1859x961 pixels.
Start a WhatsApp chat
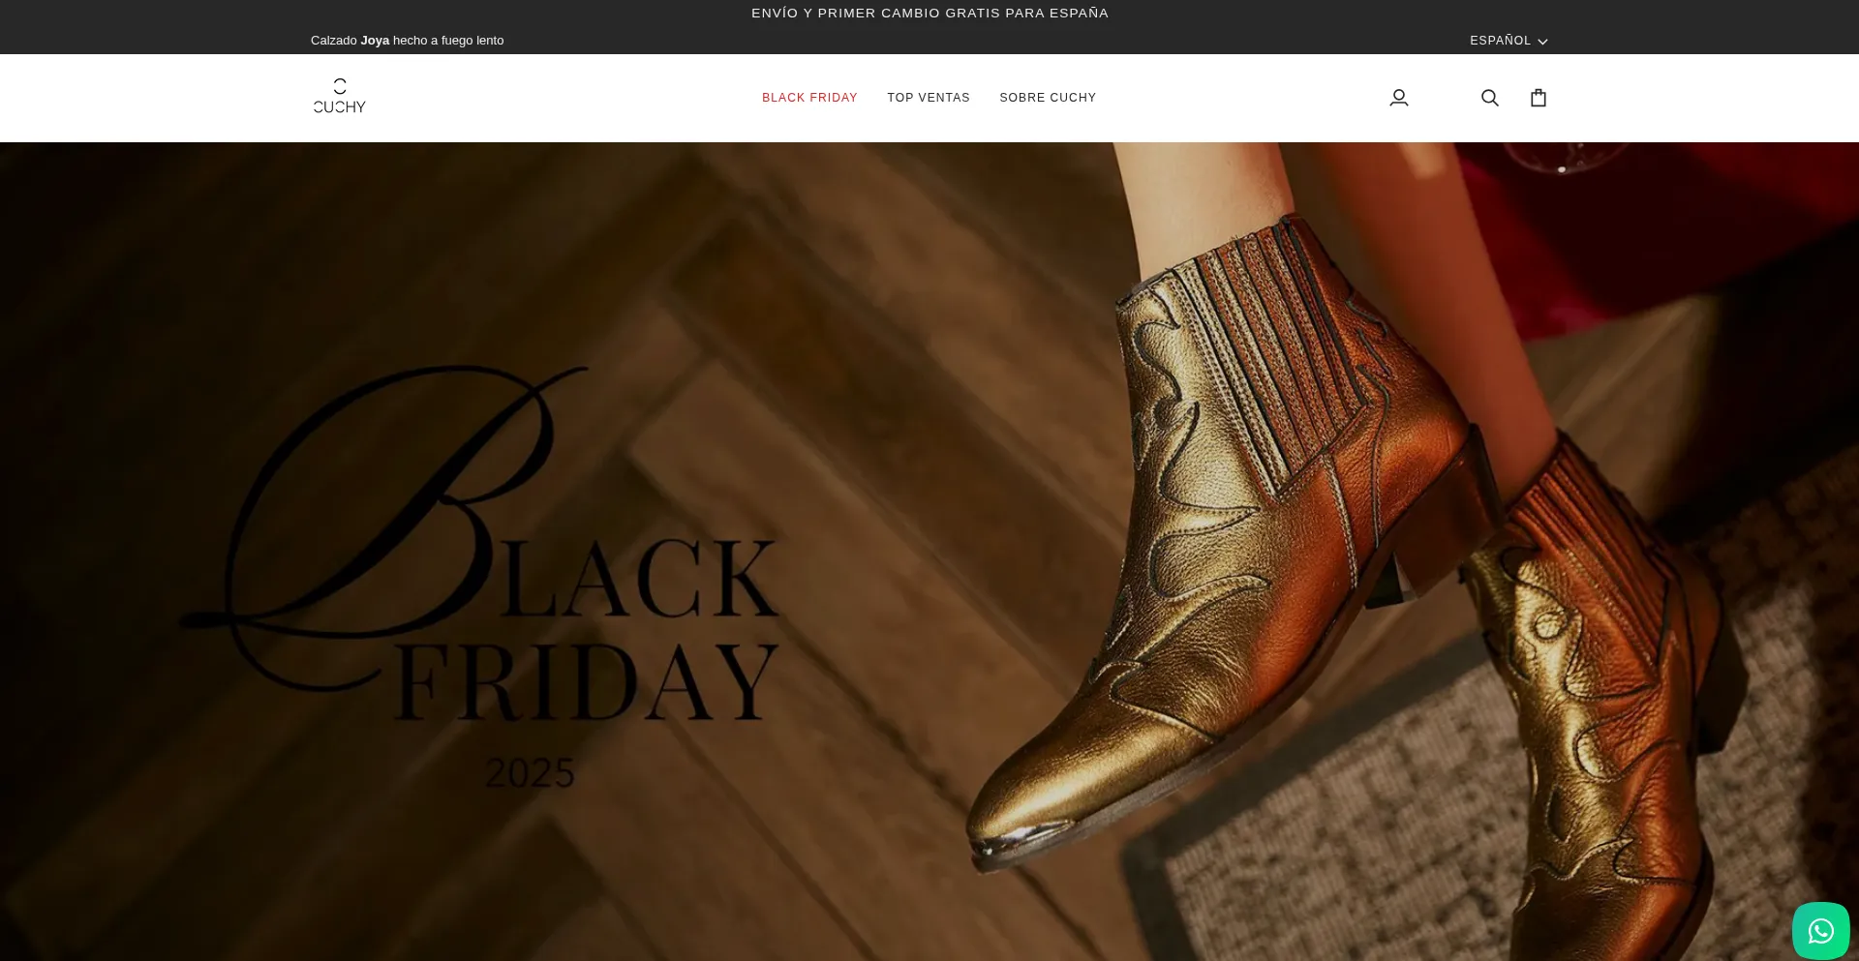[1821, 931]
